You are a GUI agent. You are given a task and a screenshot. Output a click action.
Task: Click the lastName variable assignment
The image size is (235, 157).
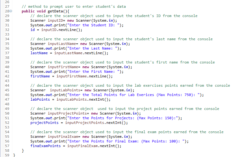pos(37,53)
